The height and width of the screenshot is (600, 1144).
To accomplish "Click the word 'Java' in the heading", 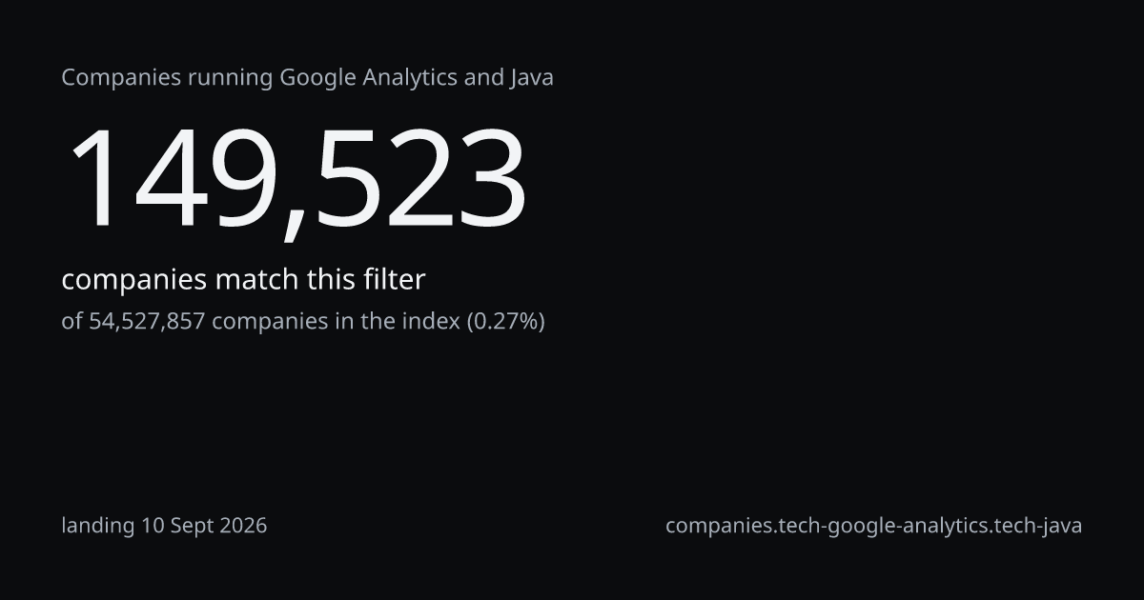I will tap(529, 78).
